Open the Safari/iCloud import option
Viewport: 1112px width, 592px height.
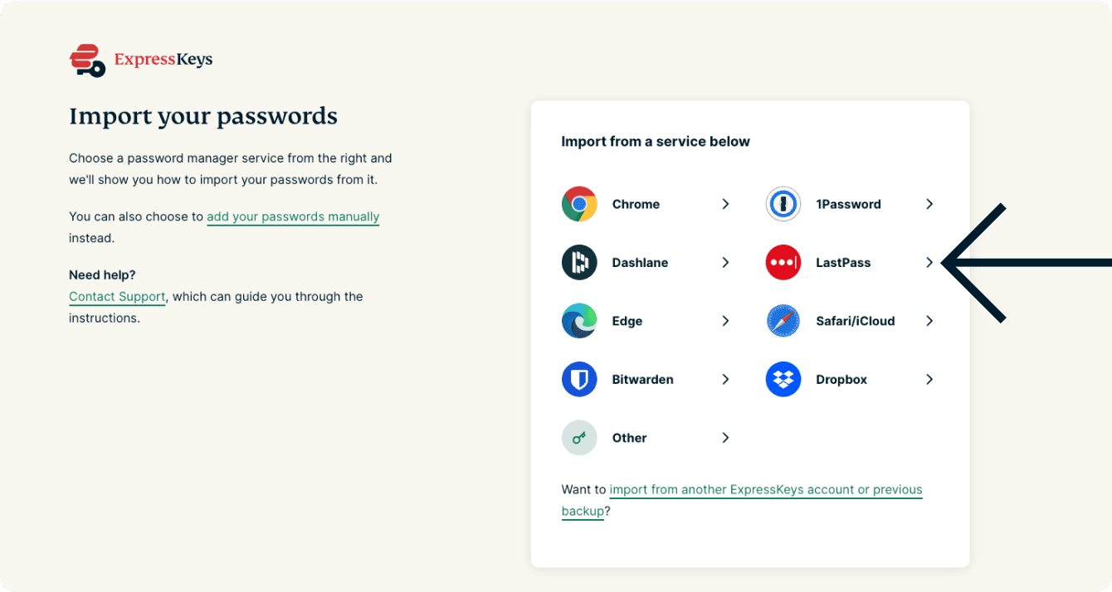pyautogui.click(x=855, y=321)
